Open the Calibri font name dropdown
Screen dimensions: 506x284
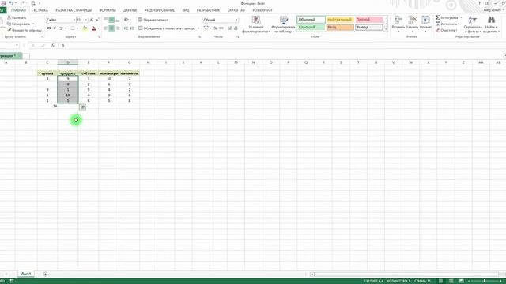(x=74, y=20)
